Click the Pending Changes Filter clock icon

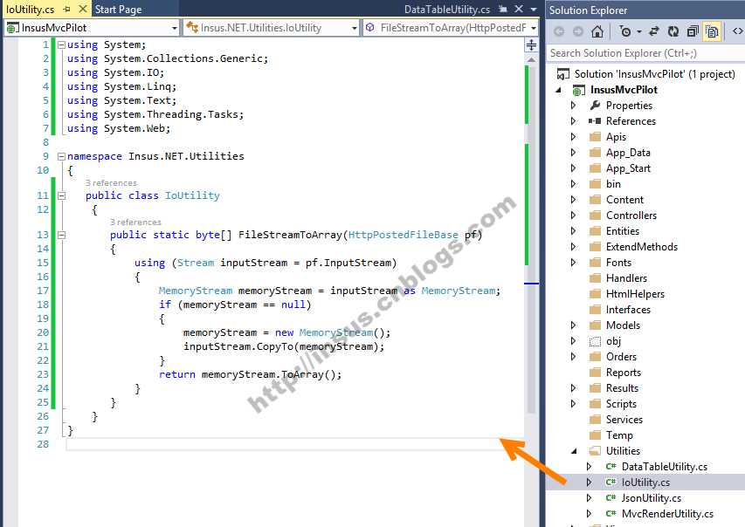[x=625, y=31]
